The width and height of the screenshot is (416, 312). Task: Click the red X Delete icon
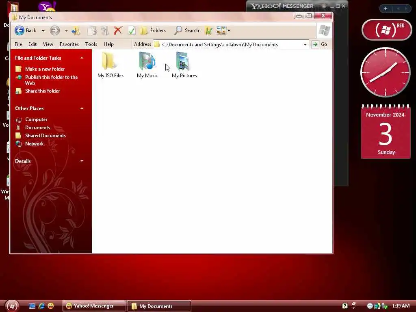[x=118, y=31]
